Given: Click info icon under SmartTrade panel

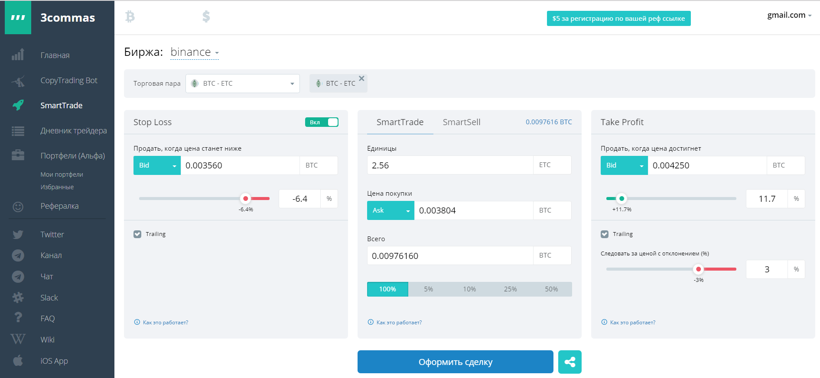Looking at the screenshot, I should coord(371,322).
